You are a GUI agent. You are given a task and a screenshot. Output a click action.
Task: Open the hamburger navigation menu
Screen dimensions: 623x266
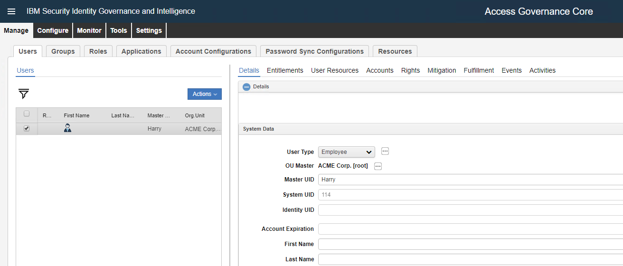11,11
